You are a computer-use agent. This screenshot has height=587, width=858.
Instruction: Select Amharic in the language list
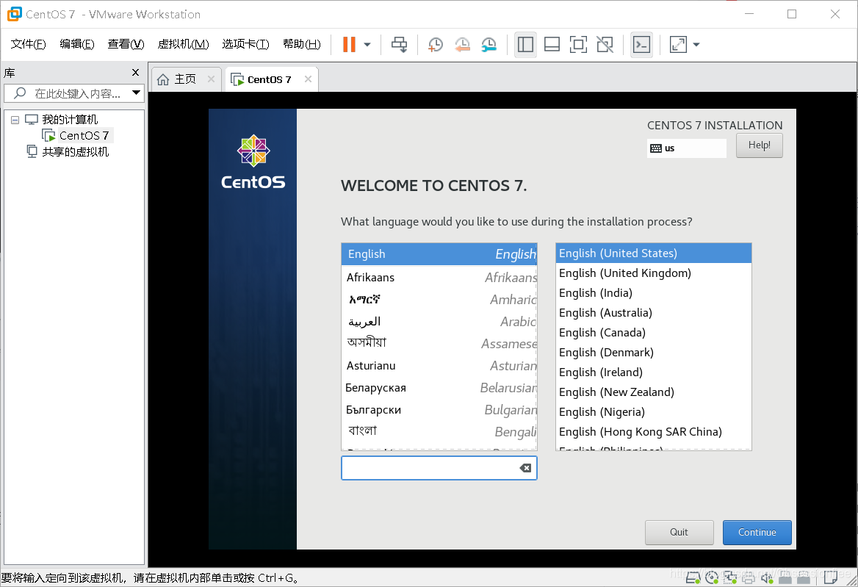click(x=439, y=299)
